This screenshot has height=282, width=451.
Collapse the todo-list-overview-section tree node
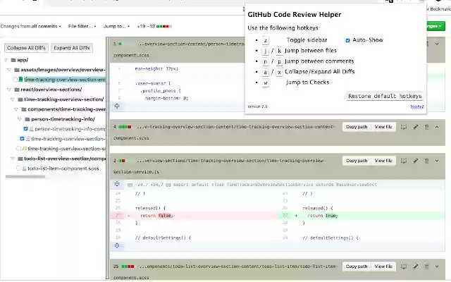pyautogui.click(x=13, y=159)
